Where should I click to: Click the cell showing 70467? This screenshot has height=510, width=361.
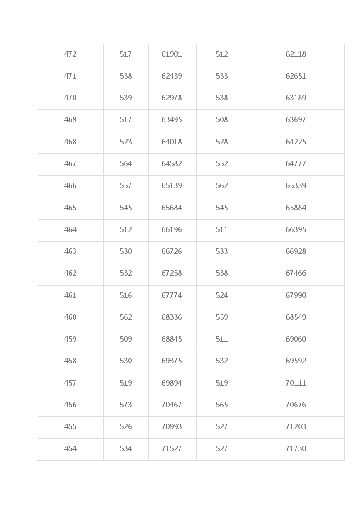point(172,405)
